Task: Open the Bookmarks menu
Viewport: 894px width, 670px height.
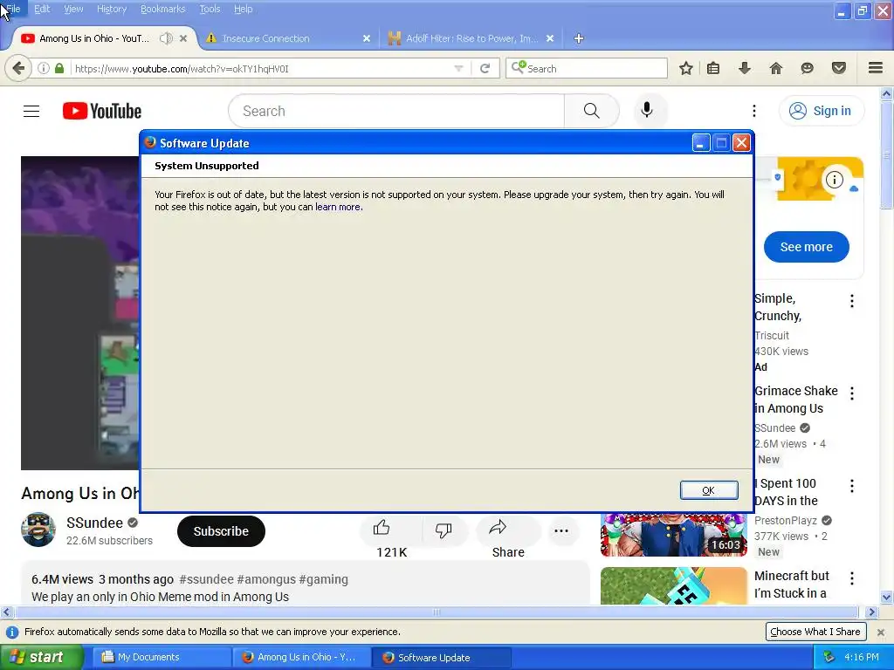Action: [x=162, y=9]
